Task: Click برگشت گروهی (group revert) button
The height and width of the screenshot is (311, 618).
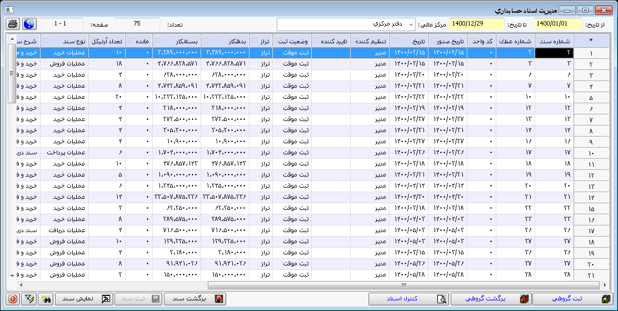Action: (x=491, y=299)
